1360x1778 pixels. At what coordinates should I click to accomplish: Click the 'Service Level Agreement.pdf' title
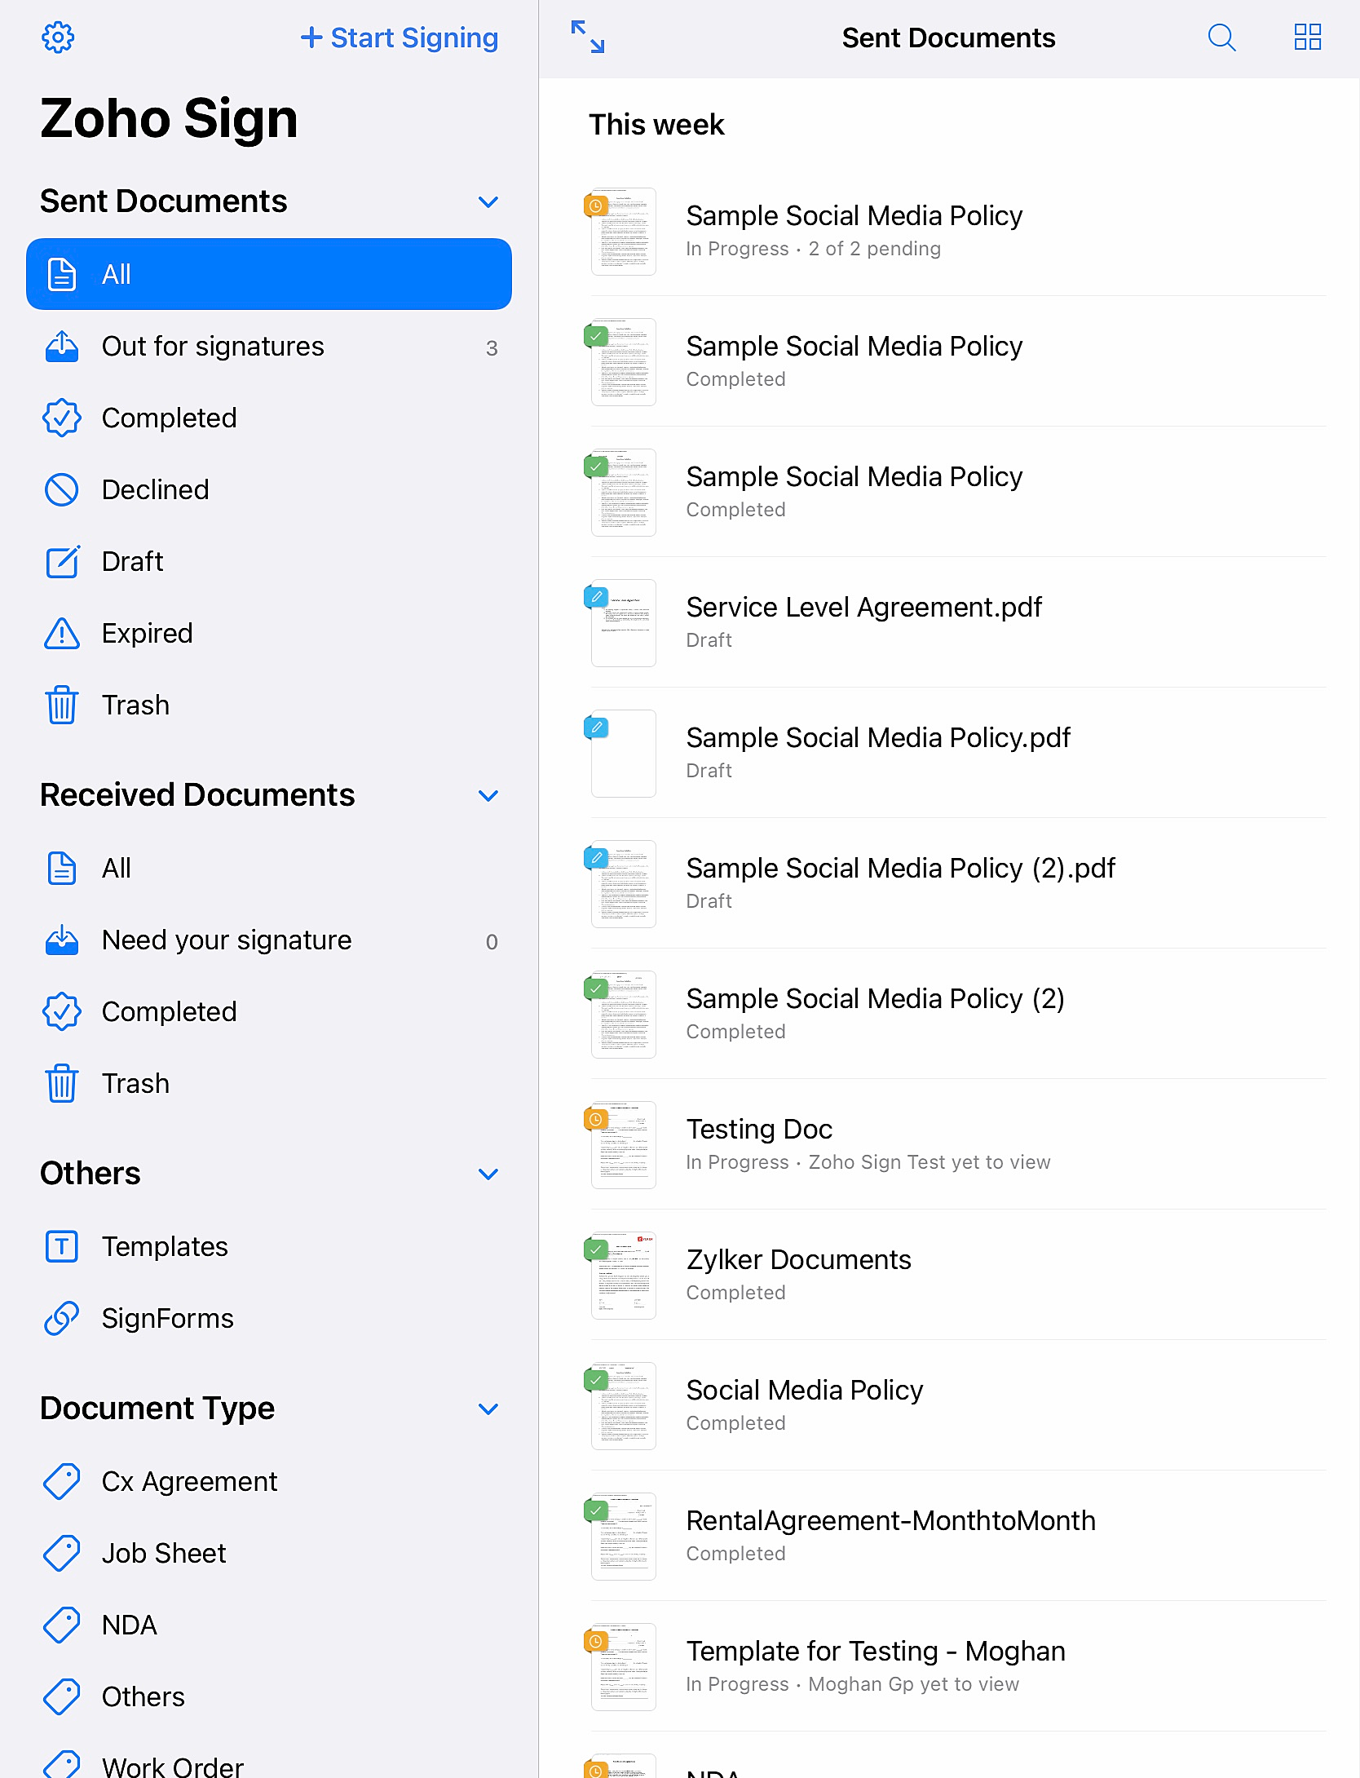[864, 608]
